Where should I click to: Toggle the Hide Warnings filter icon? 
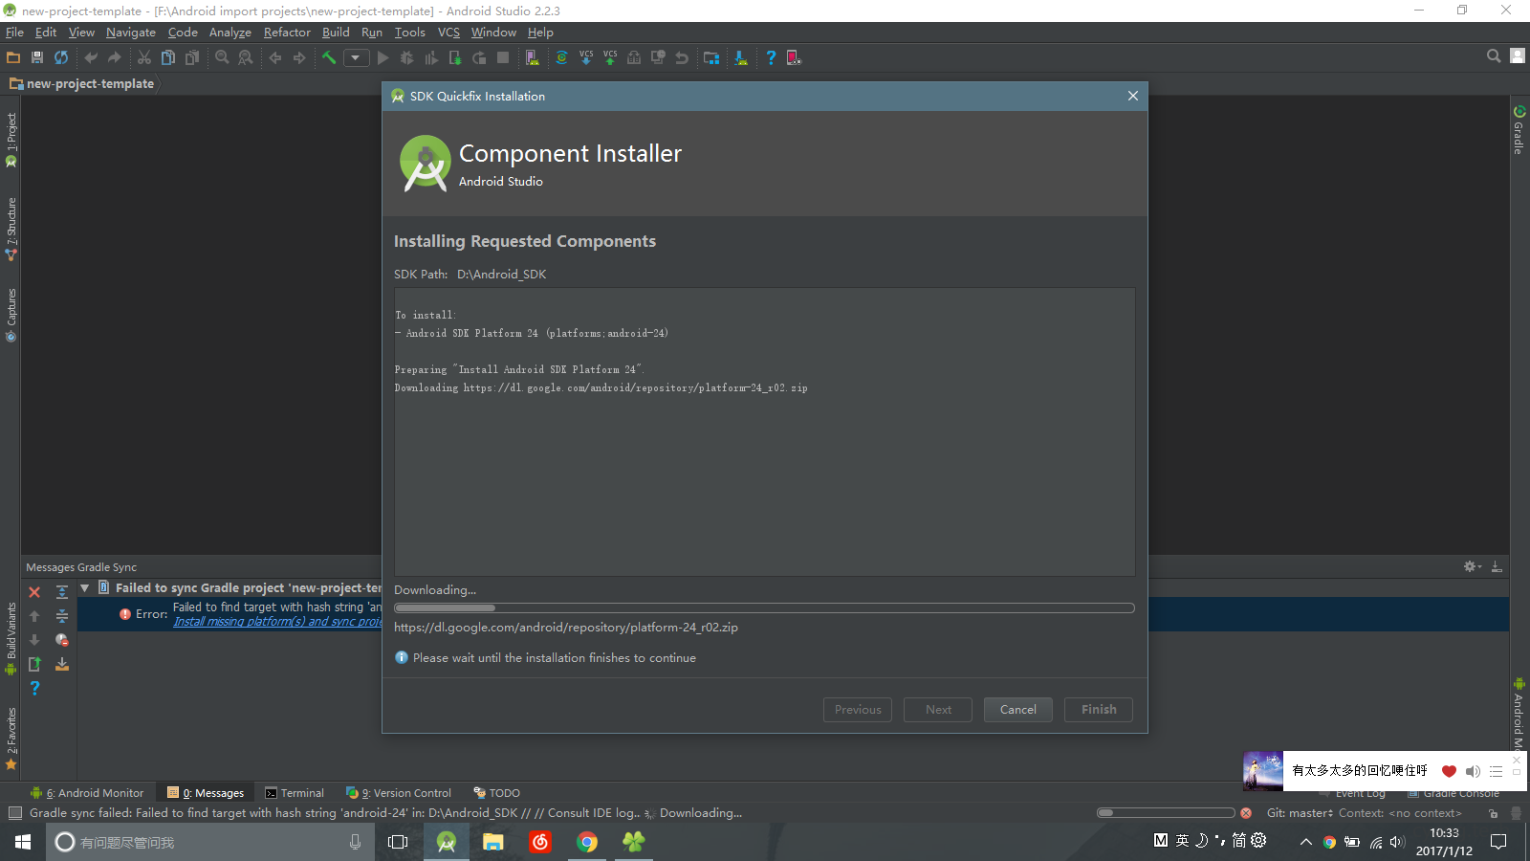(x=62, y=640)
